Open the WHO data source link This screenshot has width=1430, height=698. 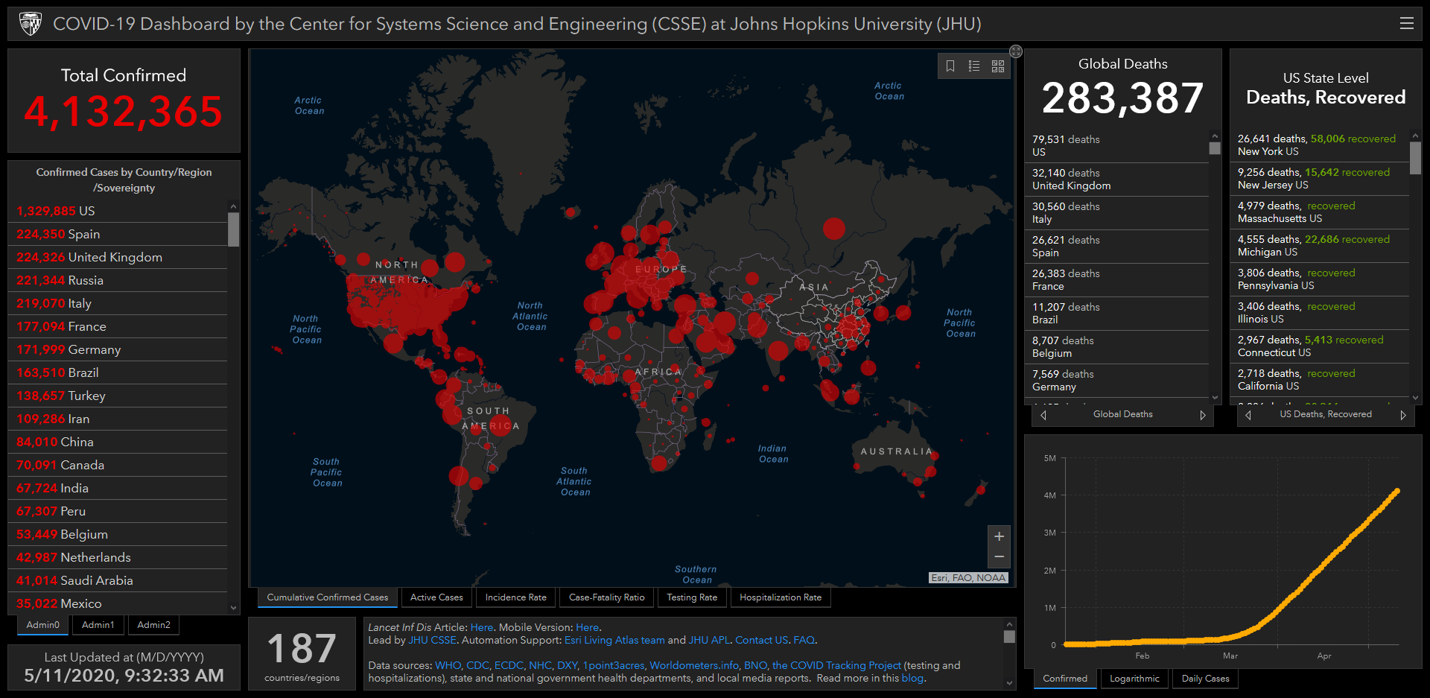point(448,665)
